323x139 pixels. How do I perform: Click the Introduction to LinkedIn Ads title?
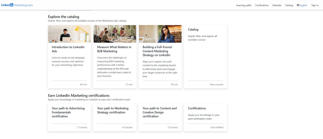coord(68,49)
